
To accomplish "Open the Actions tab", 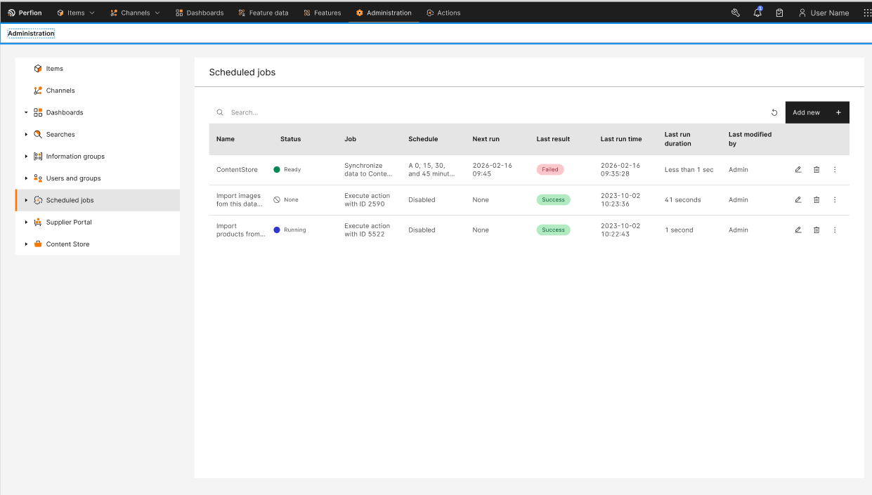I will pyautogui.click(x=443, y=13).
